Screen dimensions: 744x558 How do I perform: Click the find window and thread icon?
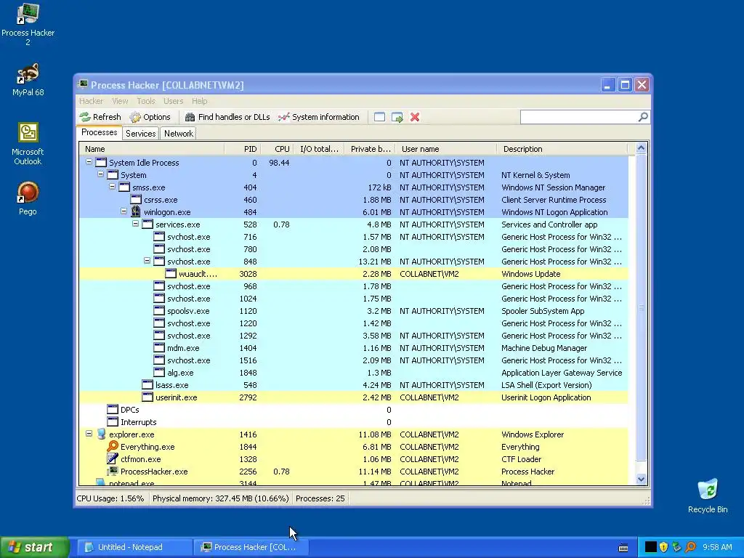click(x=397, y=117)
